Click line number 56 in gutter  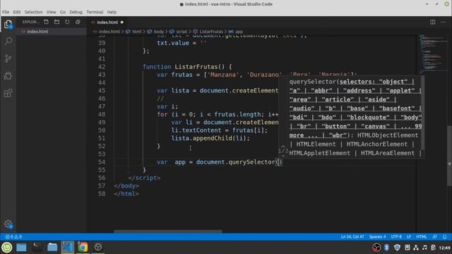coord(102,178)
